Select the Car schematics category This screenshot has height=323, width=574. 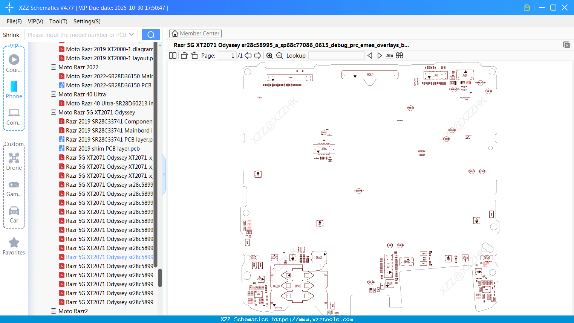pos(14,215)
